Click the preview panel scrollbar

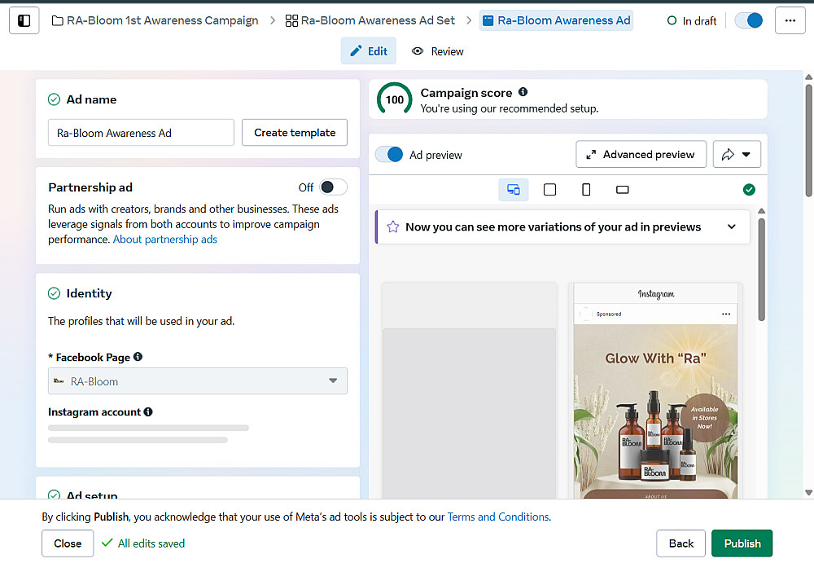[762, 270]
